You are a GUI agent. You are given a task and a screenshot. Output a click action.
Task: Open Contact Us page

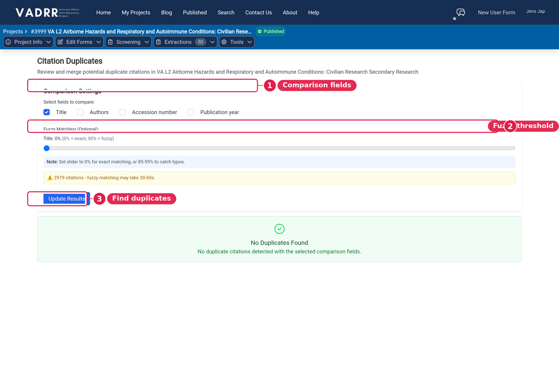click(x=259, y=12)
